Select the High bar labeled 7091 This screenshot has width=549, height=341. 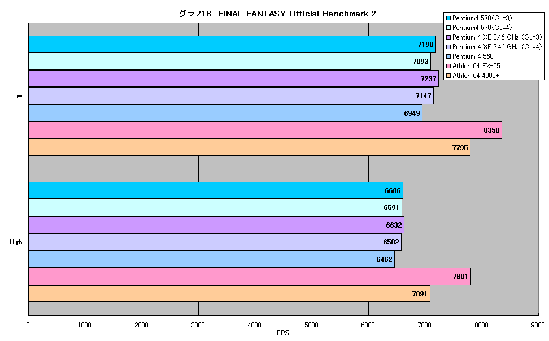tap(229, 294)
